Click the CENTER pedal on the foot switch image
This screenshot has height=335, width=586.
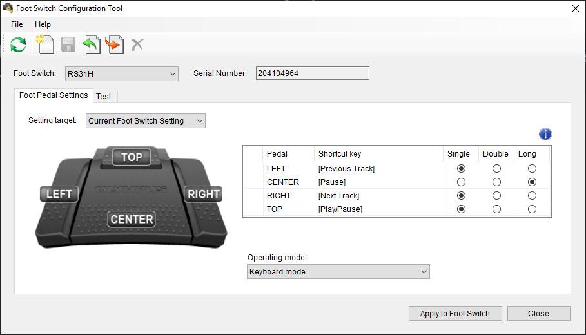click(132, 219)
